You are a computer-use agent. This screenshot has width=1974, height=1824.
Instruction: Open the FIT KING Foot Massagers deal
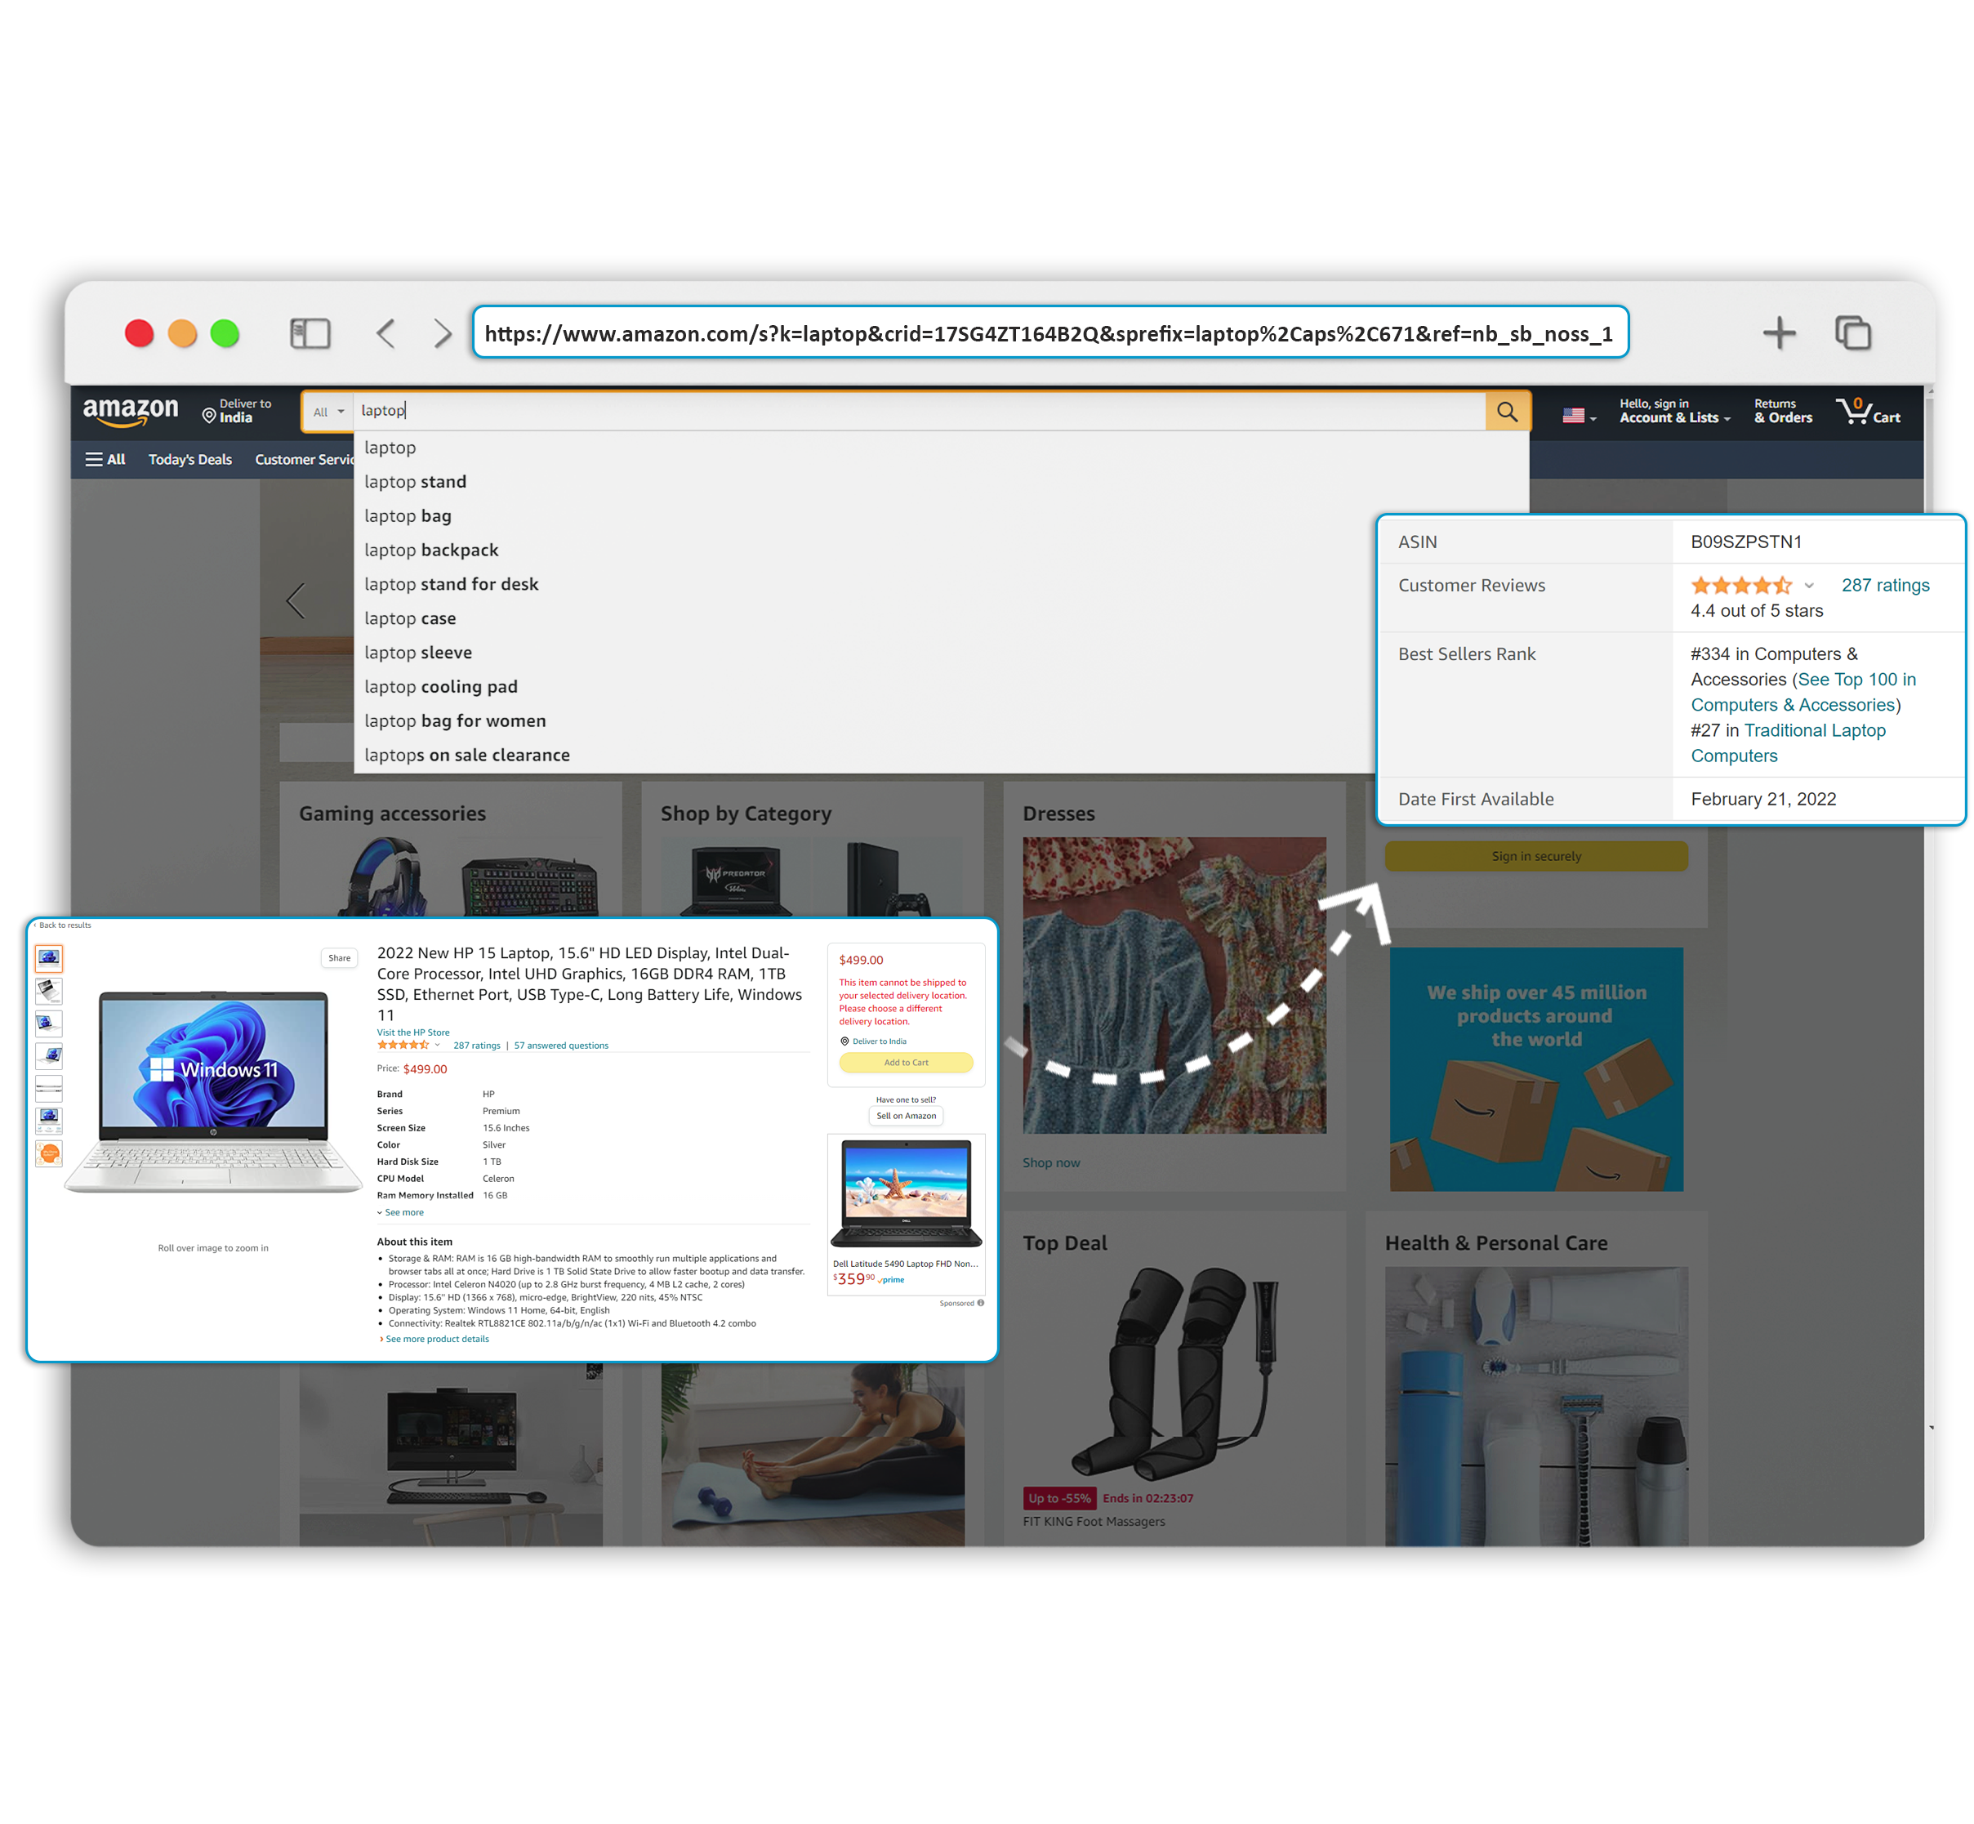1094,1521
